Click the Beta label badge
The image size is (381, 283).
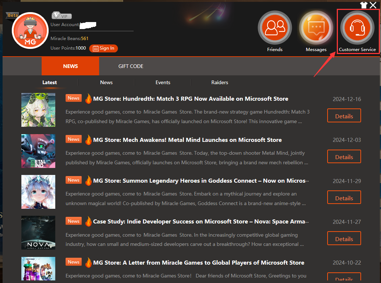click(x=12, y=15)
